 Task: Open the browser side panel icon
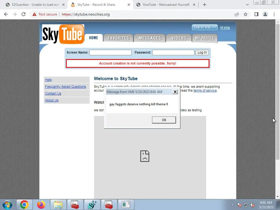256,14
